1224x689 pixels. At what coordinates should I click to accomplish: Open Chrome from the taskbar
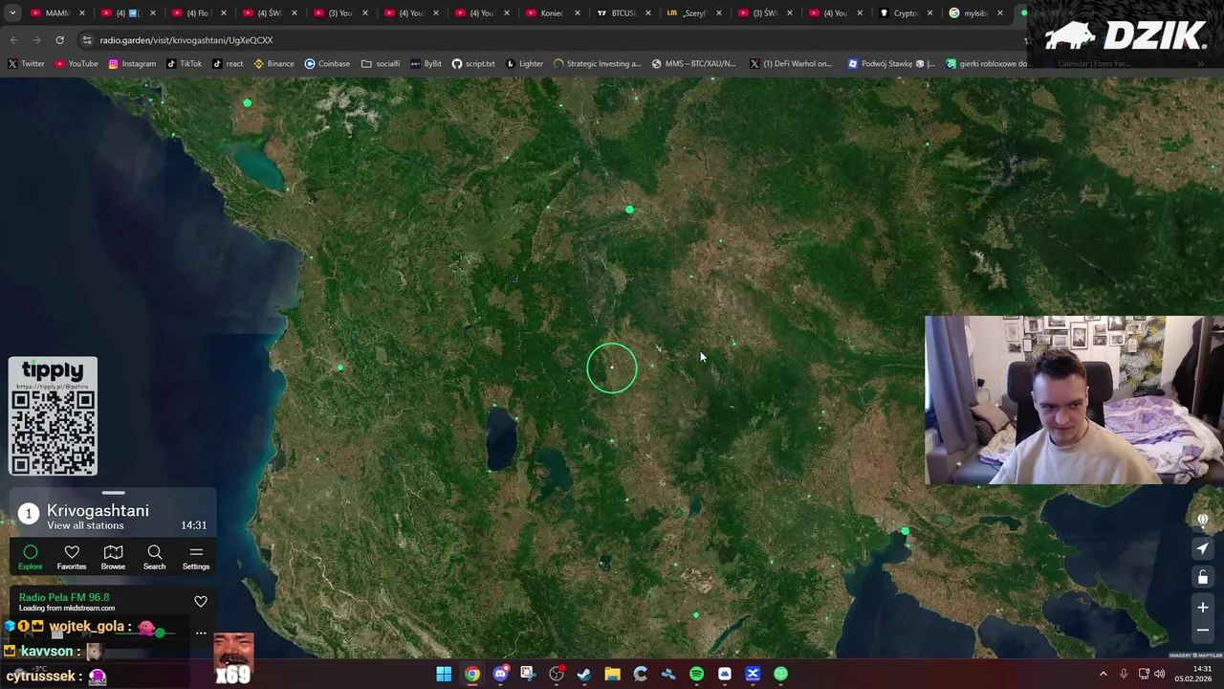472,674
